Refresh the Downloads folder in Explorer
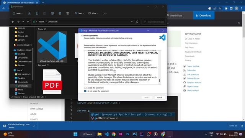Image resolution: width=245 pixels, height=138 pixels. pos(137,21)
